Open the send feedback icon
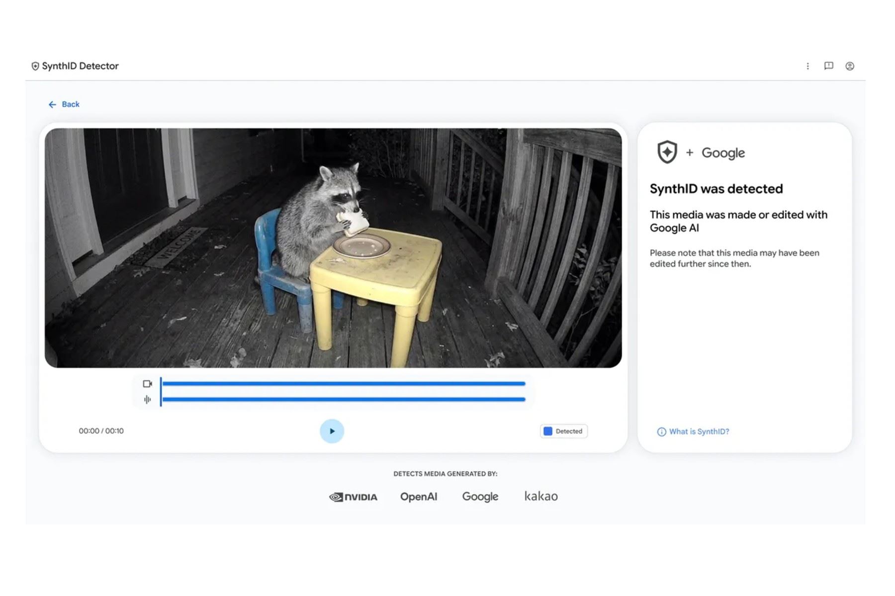 (x=828, y=66)
